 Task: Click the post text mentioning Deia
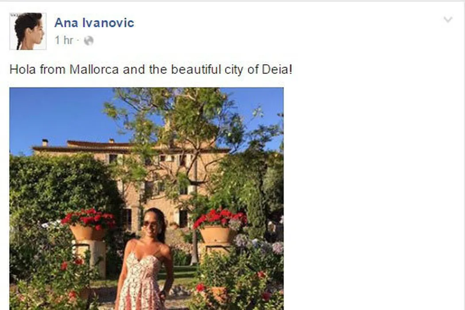click(151, 70)
